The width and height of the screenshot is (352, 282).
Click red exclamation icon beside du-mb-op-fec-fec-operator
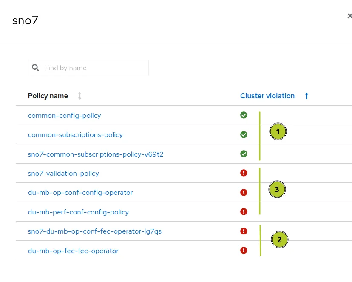pos(244,250)
